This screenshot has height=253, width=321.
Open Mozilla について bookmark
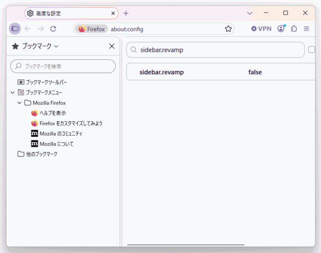tap(52, 144)
